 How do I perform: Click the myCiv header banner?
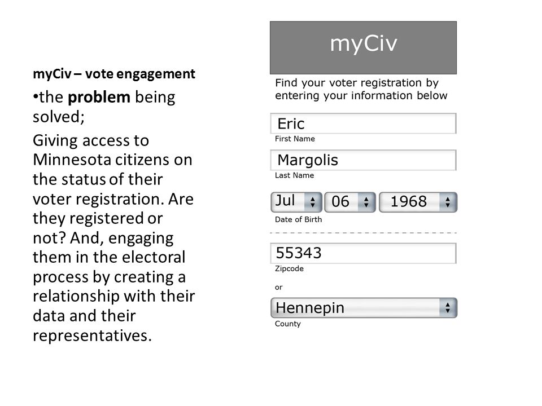(x=363, y=47)
